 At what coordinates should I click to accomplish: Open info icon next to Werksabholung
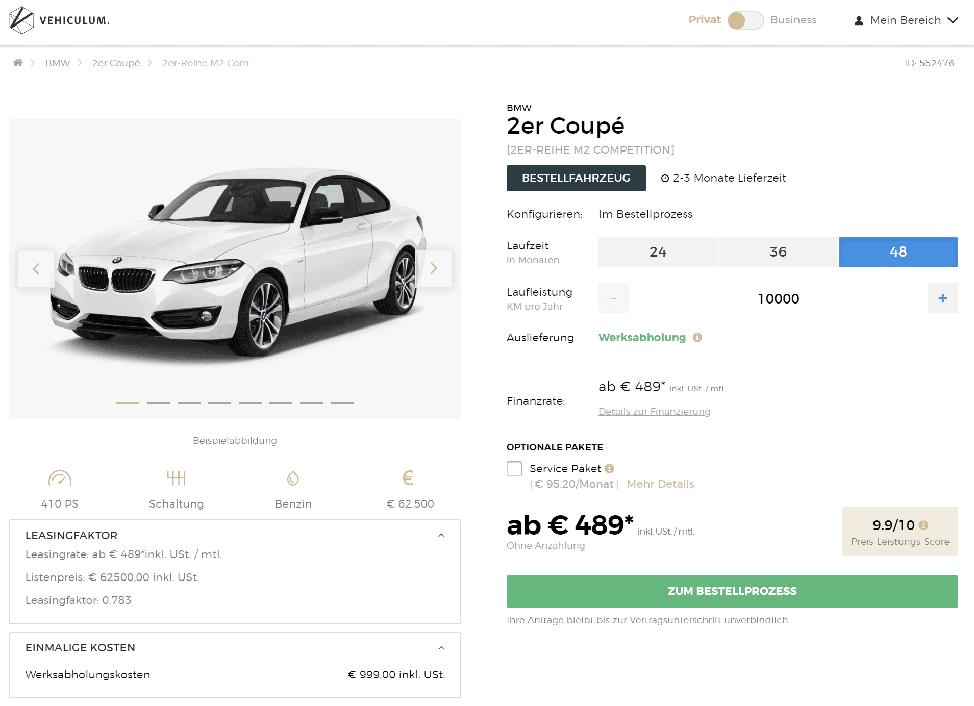click(x=697, y=337)
